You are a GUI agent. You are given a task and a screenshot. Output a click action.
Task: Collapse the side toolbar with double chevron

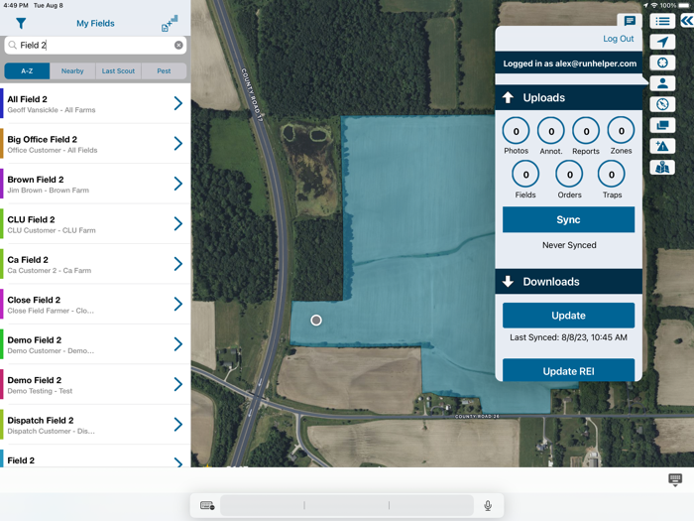point(687,21)
